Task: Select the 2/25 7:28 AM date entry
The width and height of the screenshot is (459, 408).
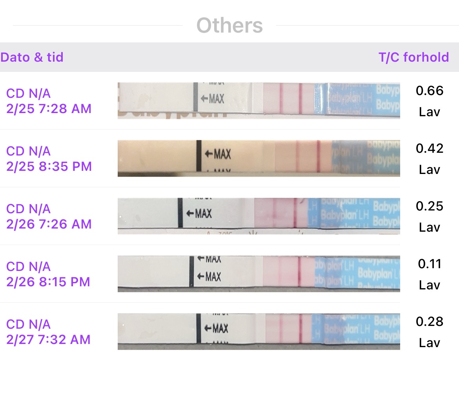Action: click(x=49, y=101)
